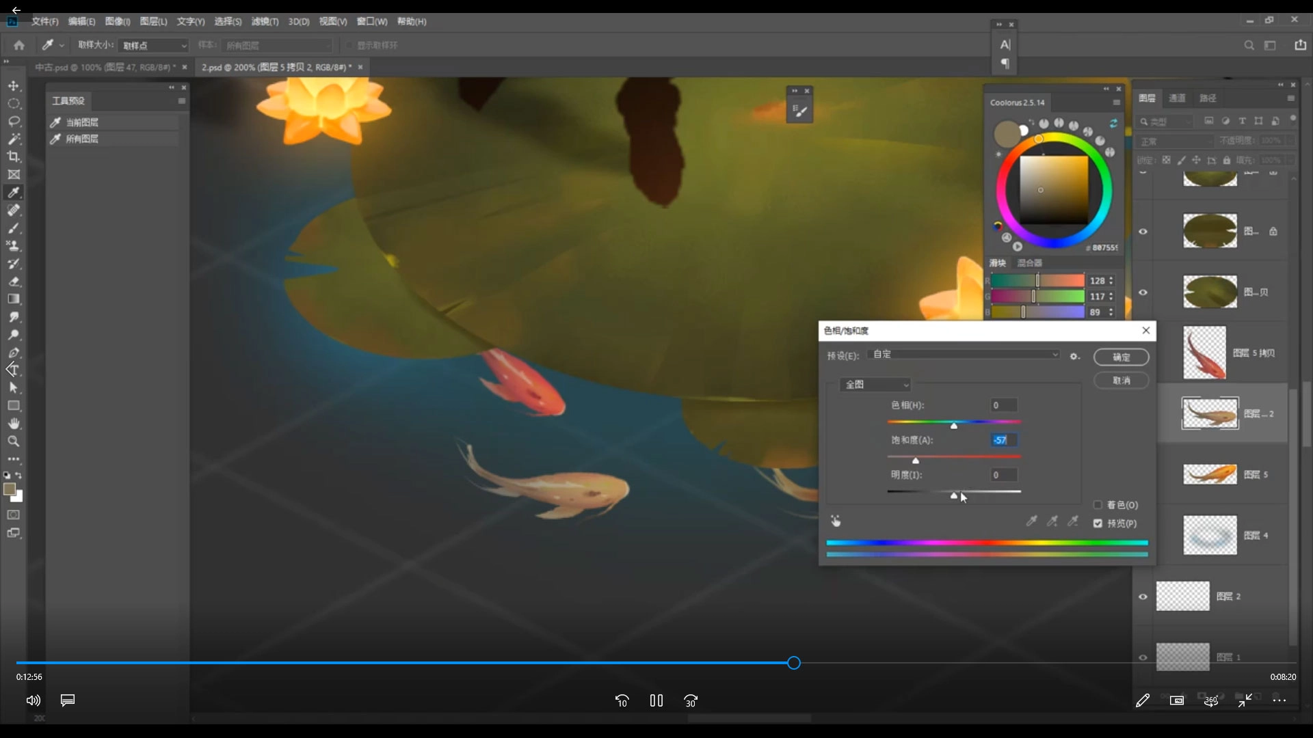The width and height of the screenshot is (1313, 738).
Task: Click the saturation slider handle
Action: point(916,461)
